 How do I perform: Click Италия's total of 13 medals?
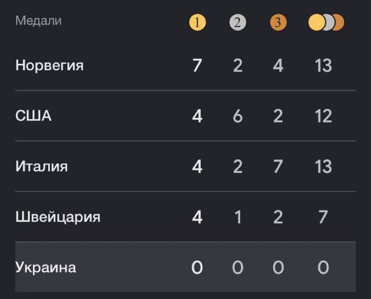(323, 166)
